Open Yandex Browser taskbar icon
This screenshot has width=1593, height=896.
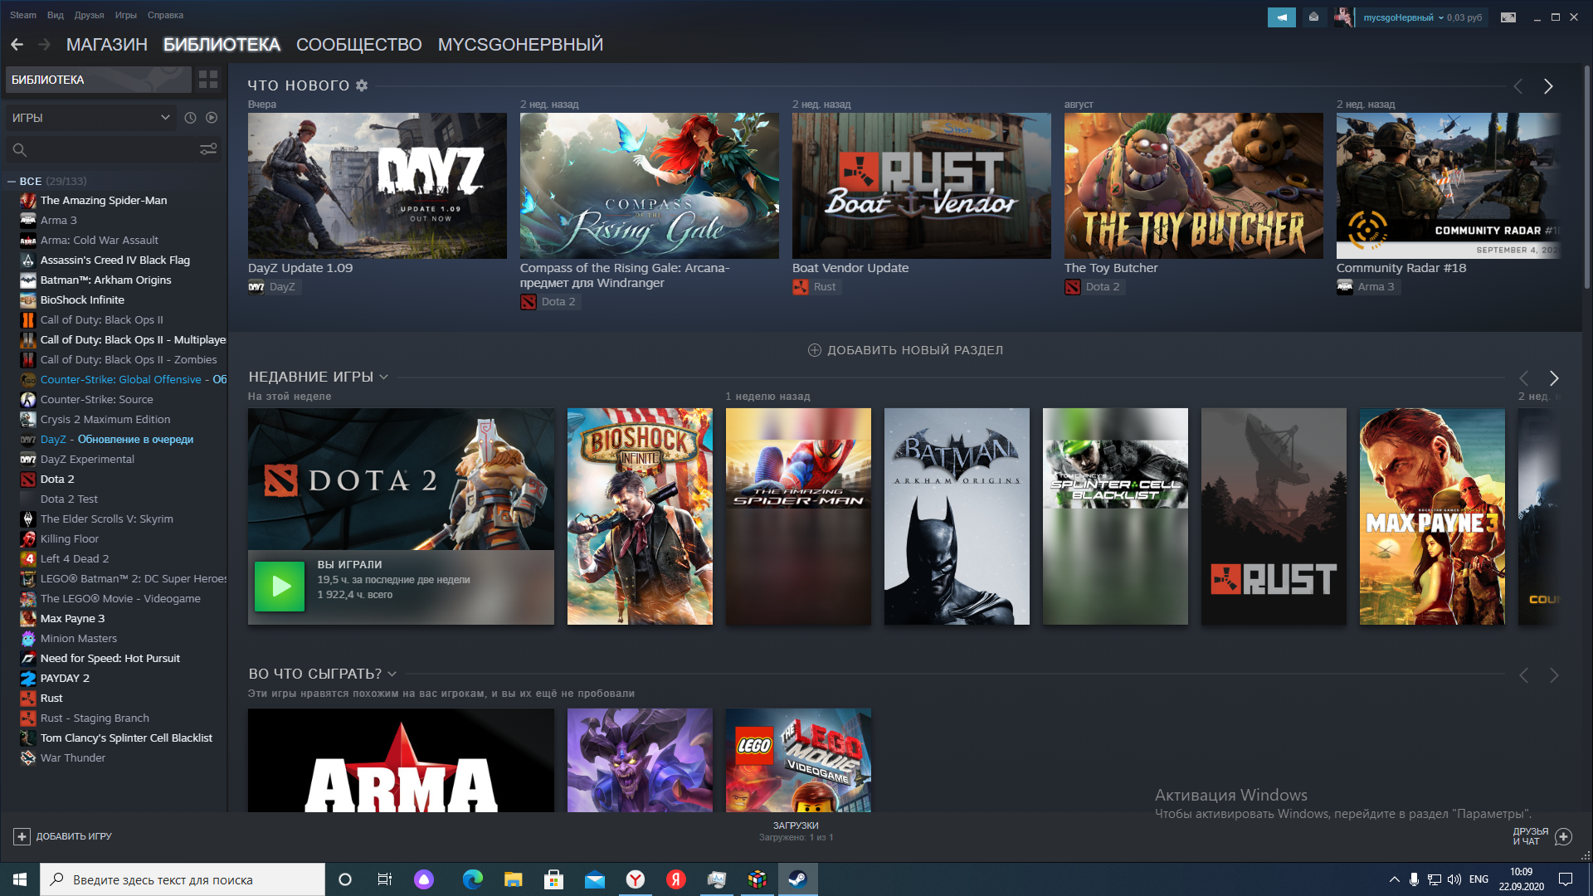[635, 879]
